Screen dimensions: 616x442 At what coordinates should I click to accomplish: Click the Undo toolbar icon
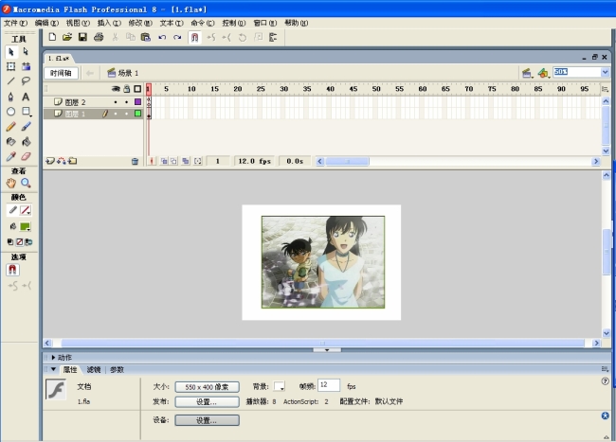[x=162, y=37]
